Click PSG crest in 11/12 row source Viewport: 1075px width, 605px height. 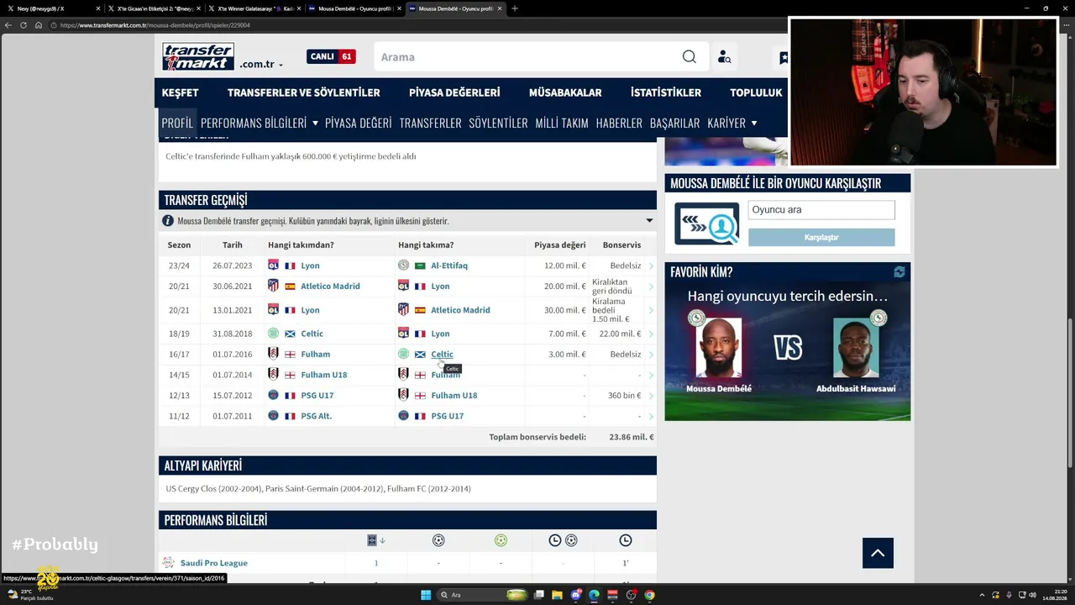273,416
